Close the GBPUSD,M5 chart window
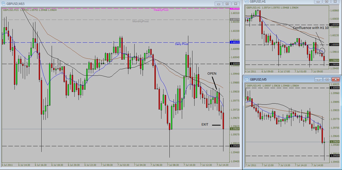The width and height of the screenshot is (342, 170). pos(335,79)
